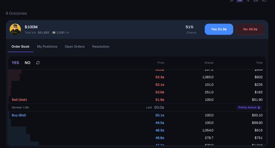Select the 24h chart range
275x148 pixels.
pyautogui.click(x=239, y=1)
